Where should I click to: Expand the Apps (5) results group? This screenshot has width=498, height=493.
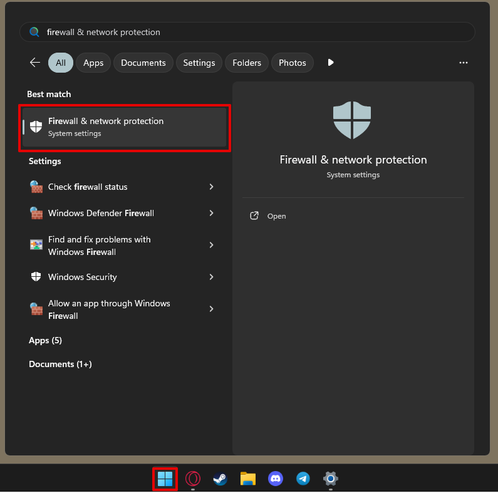pos(46,341)
